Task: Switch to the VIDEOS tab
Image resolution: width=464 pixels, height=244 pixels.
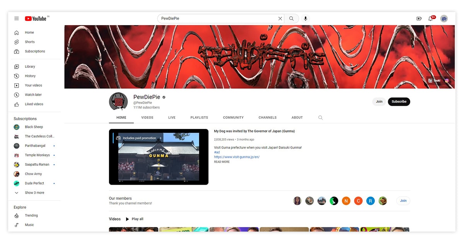Action: pos(147,118)
